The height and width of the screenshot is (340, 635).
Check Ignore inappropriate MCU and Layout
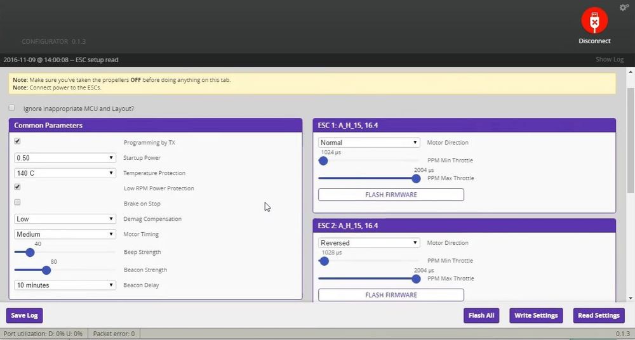pyautogui.click(x=12, y=108)
